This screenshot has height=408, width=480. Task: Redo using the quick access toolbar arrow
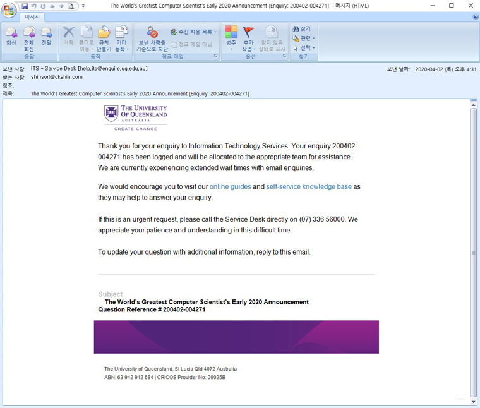point(43,6)
